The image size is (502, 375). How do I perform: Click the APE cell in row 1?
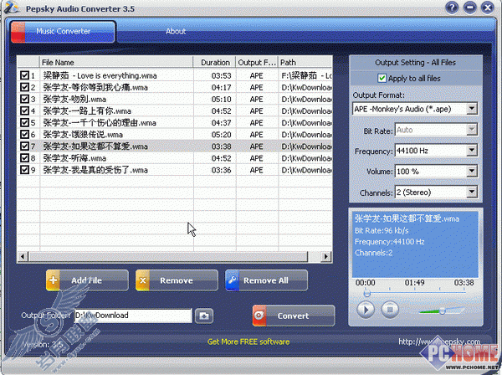click(257, 75)
